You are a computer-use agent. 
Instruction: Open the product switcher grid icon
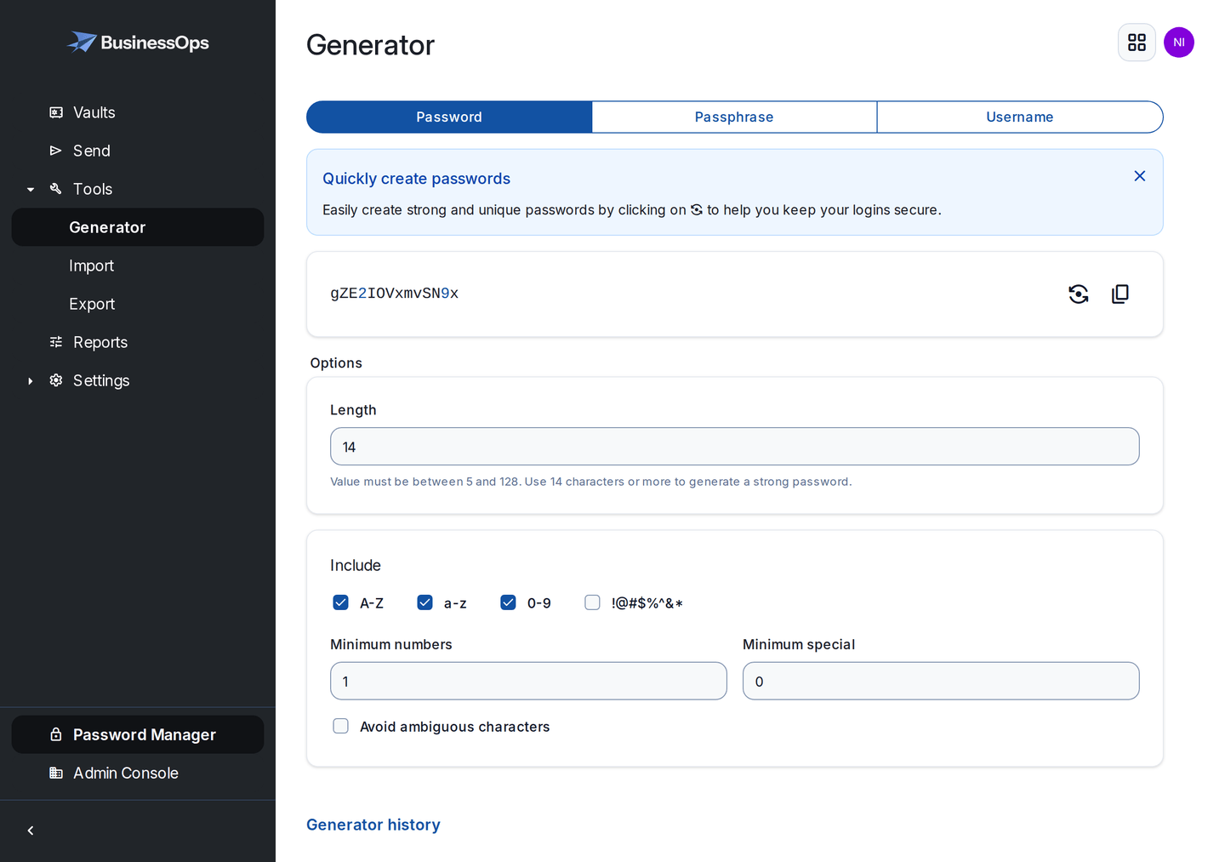(1137, 43)
